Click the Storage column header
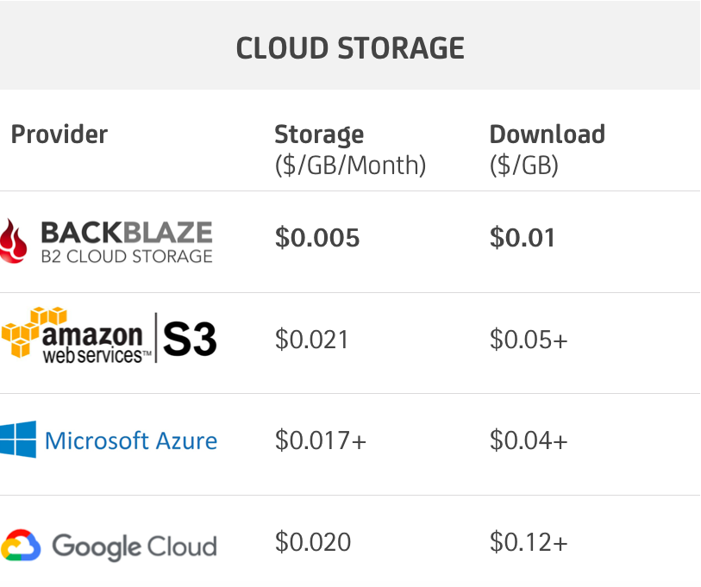Image resolution: width=701 pixels, height=587 pixels. (x=350, y=150)
